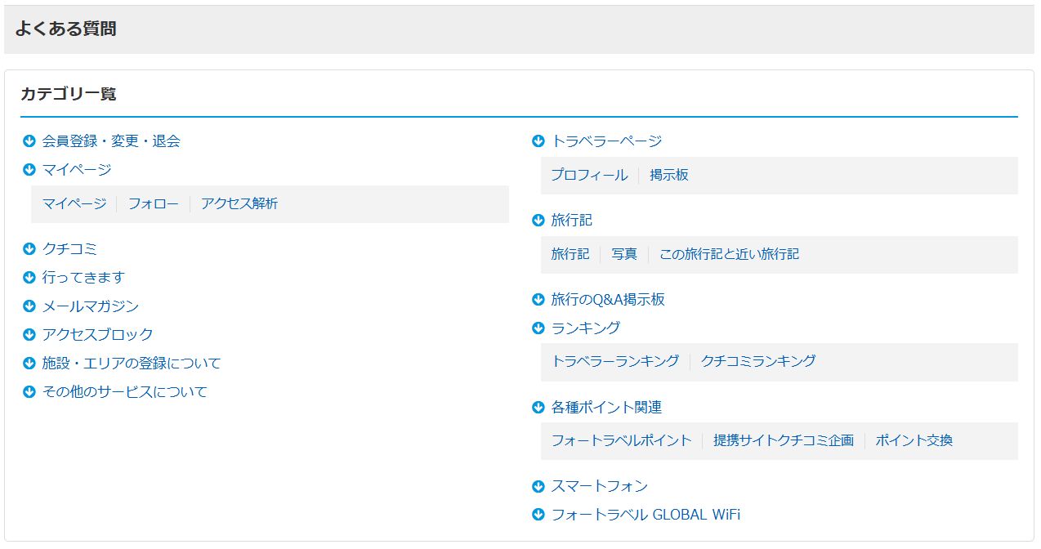Screen dimensions: 1041x549
Task: Open the フォロー subcategory link
Action: coord(153,204)
